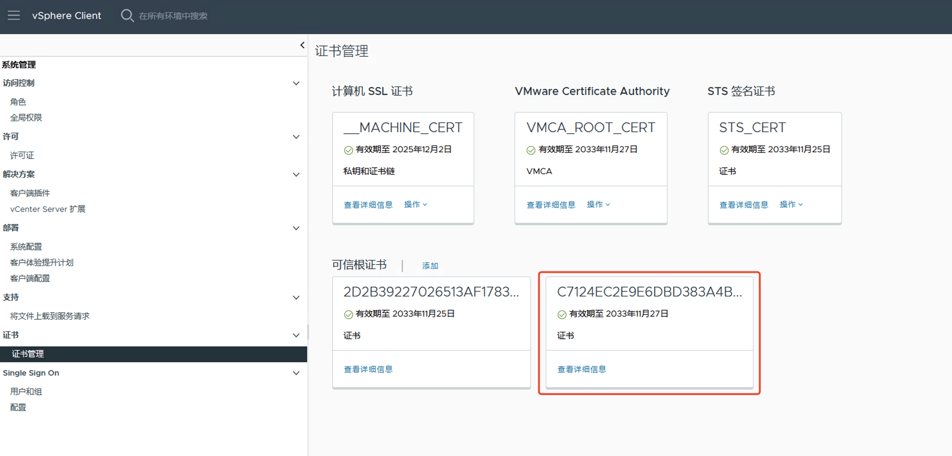Viewport: 952px width, 456px height.
Task: Click 添加 to add trusted root certificate
Action: [430, 266]
